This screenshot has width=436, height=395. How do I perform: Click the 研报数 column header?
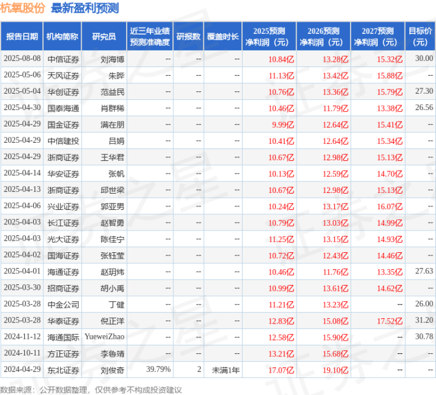click(x=189, y=36)
